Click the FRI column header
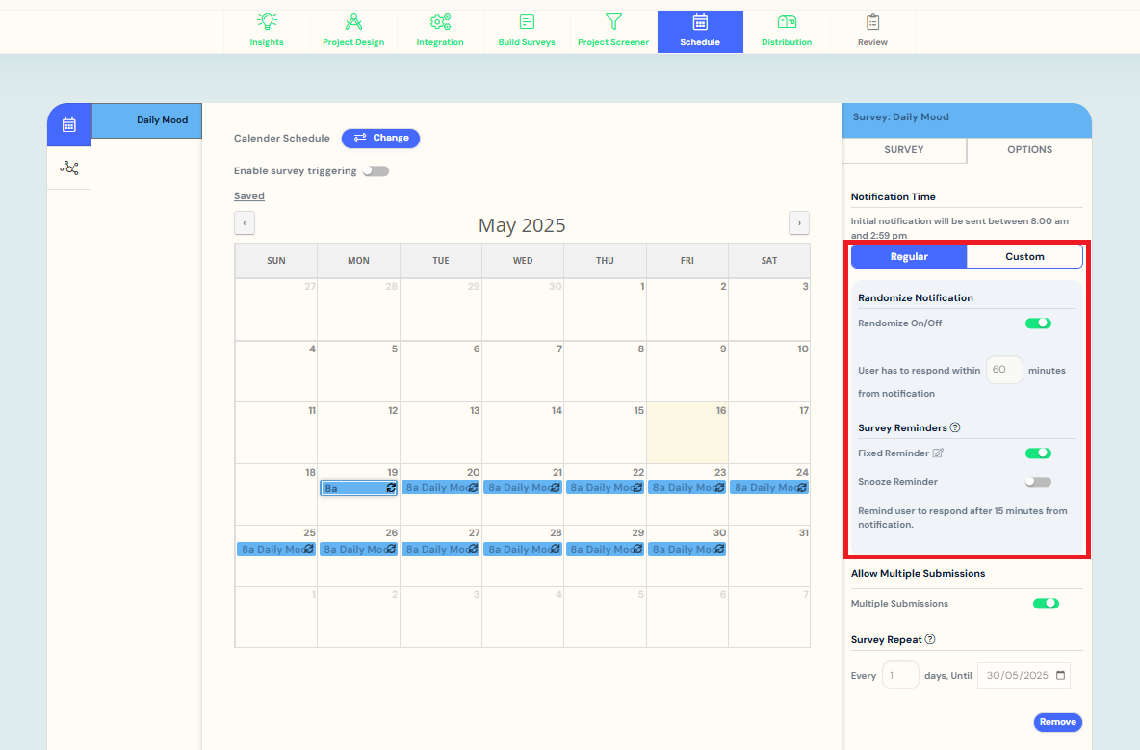Image resolution: width=1140 pixels, height=750 pixels. pos(687,260)
